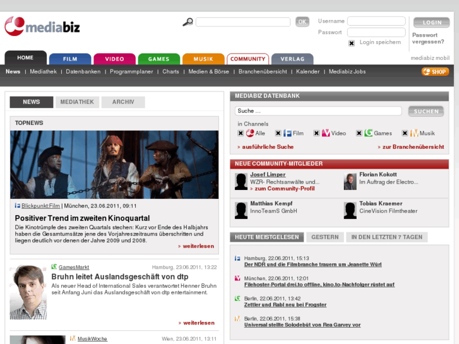The image size is (459, 344).
Task: Open Mediathek in the submenu bar
Action: [44, 71]
